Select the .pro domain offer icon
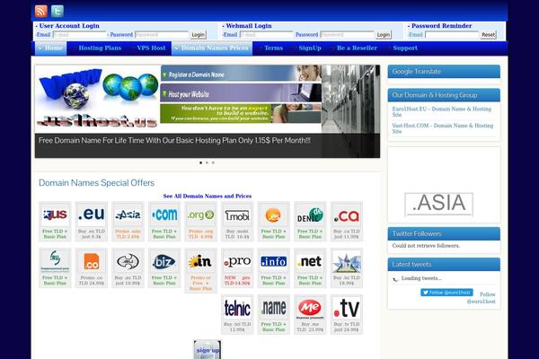 [237, 261]
